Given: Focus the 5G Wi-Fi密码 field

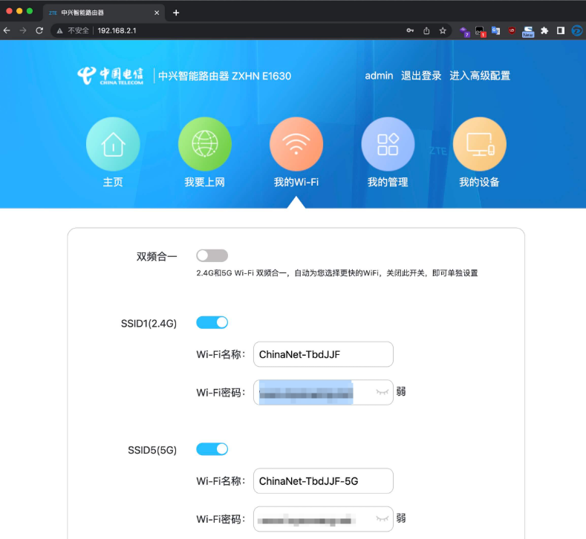Looking at the screenshot, I should coord(323,519).
